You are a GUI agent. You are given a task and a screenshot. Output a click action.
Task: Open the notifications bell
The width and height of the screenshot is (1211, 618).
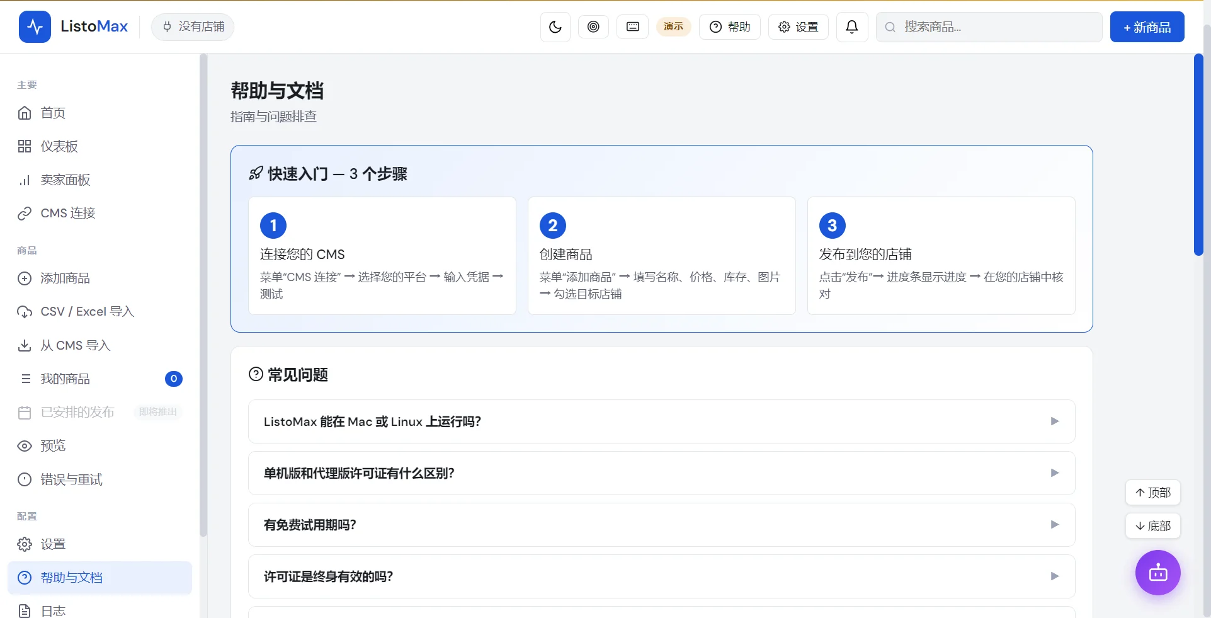coord(852,27)
